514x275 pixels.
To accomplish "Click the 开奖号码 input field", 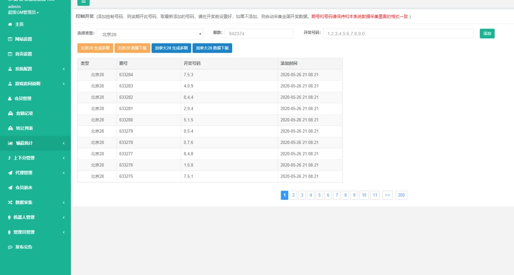I will click(398, 34).
